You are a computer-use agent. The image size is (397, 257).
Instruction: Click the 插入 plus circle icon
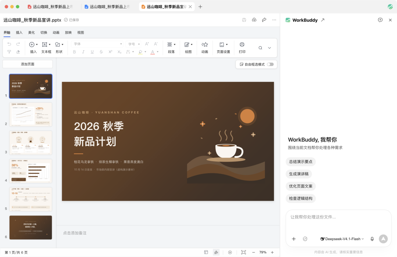32,44
